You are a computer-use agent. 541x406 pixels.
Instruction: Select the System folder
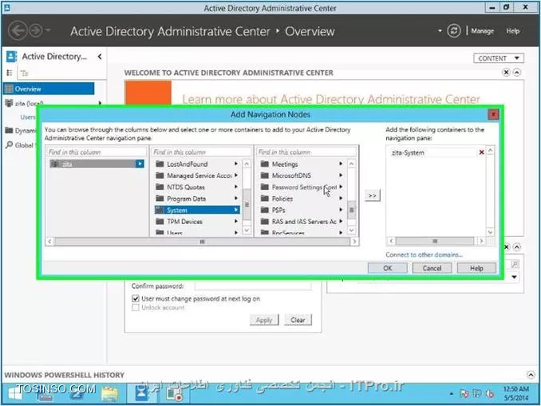tap(197, 210)
